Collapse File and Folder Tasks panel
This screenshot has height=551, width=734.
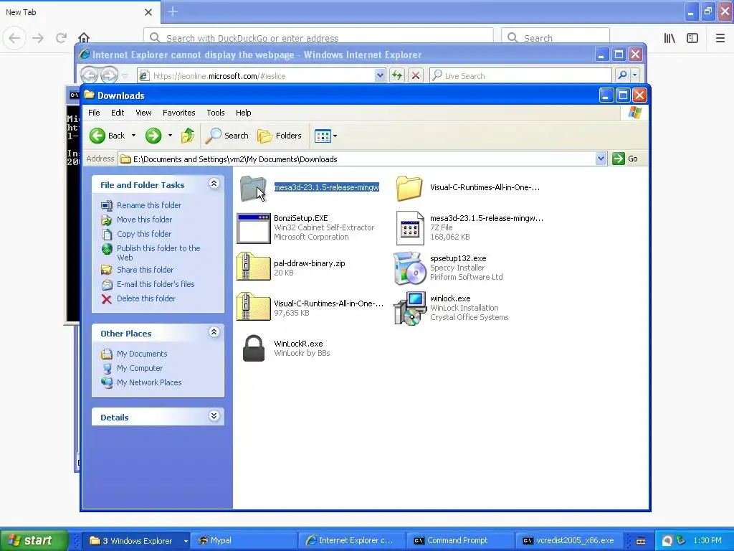click(x=214, y=184)
